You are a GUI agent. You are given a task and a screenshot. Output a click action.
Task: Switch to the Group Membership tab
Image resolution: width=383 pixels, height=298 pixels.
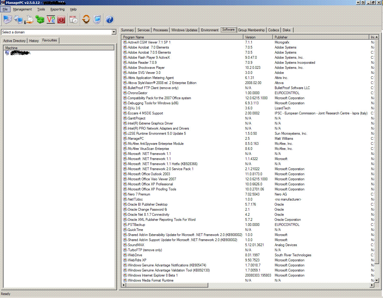click(x=251, y=30)
